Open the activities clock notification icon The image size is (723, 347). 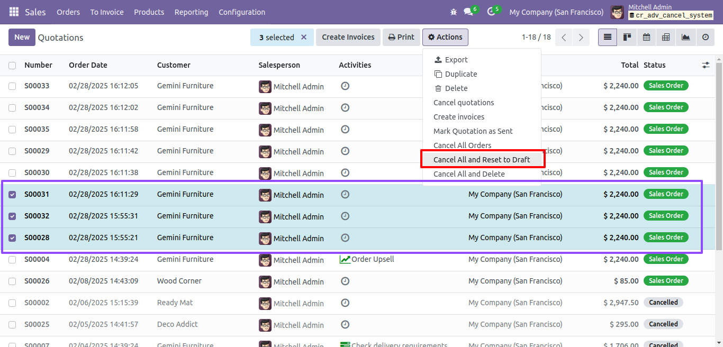click(491, 12)
